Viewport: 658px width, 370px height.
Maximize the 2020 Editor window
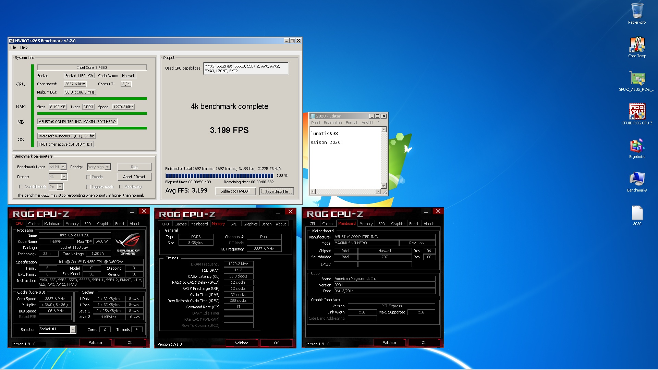pos(378,116)
